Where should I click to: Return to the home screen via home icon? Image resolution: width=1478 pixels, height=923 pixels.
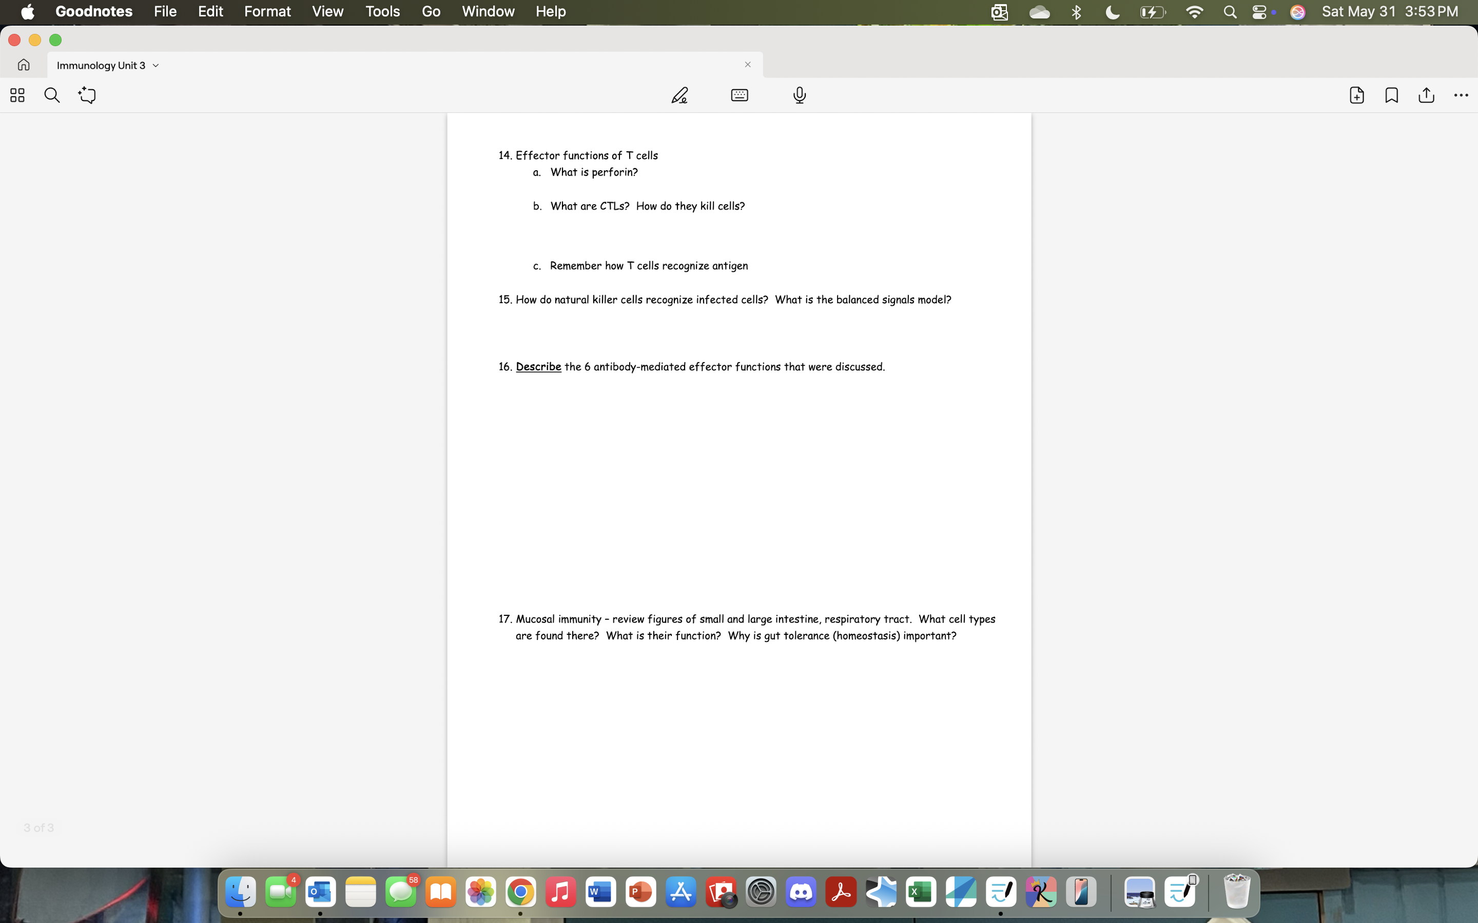(x=23, y=65)
